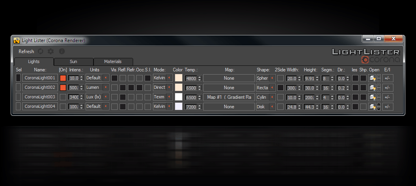This screenshot has height=186, width=416.
Task: Open the Materials tab
Action: [x=113, y=61]
